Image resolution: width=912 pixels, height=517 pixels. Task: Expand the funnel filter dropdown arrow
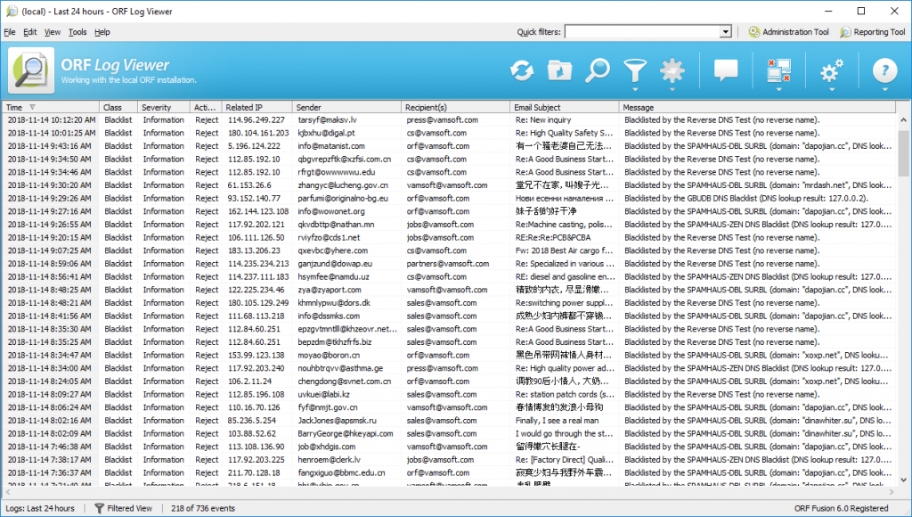(x=635, y=90)
